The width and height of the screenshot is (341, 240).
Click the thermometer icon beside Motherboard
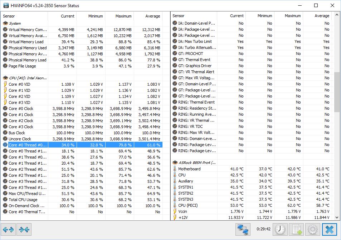[x=175, y=169]
